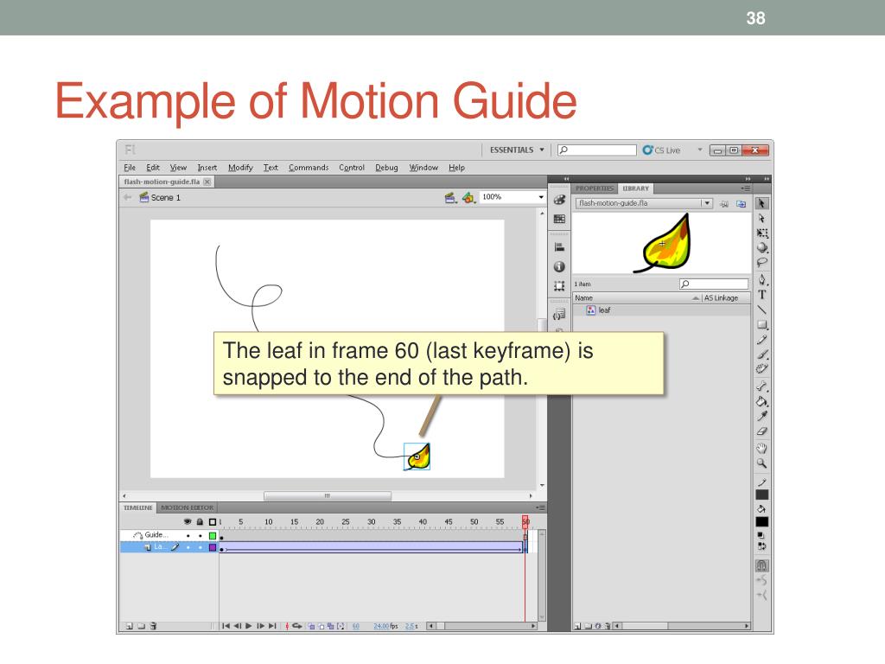Open the Align panel icon
This screenshot has height=664, width=885.
pyautogui.click(x=559, y=246)
